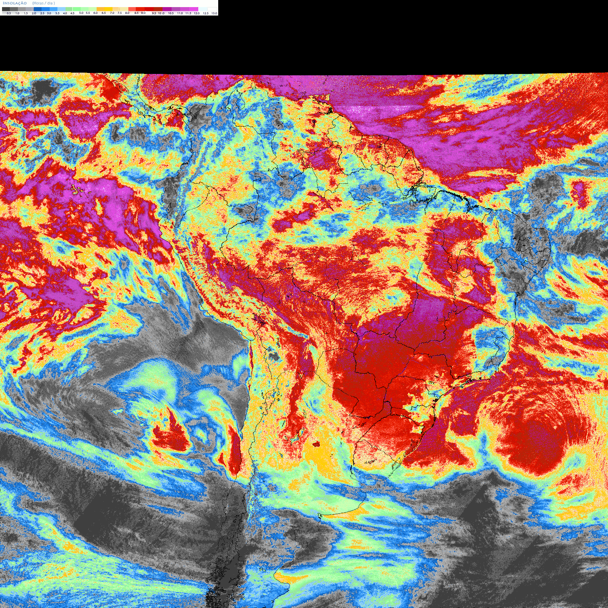Click the pure red swatch before 9.0
The width and height of the screenshot is (608, 608).
(140, 9)
